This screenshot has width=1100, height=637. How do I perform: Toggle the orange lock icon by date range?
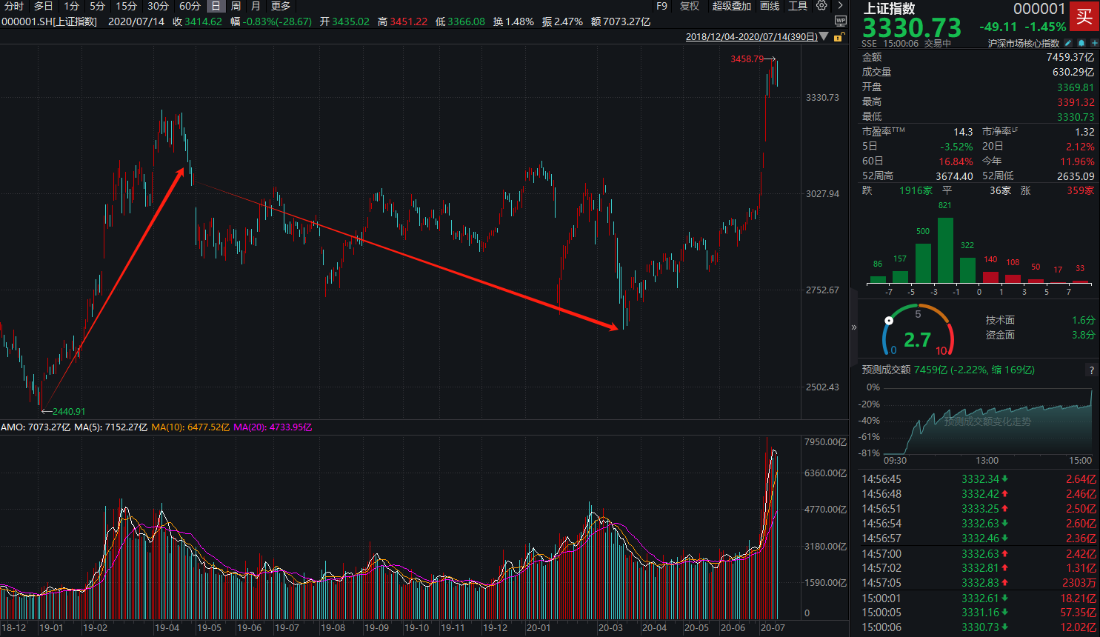click(839, 37)
